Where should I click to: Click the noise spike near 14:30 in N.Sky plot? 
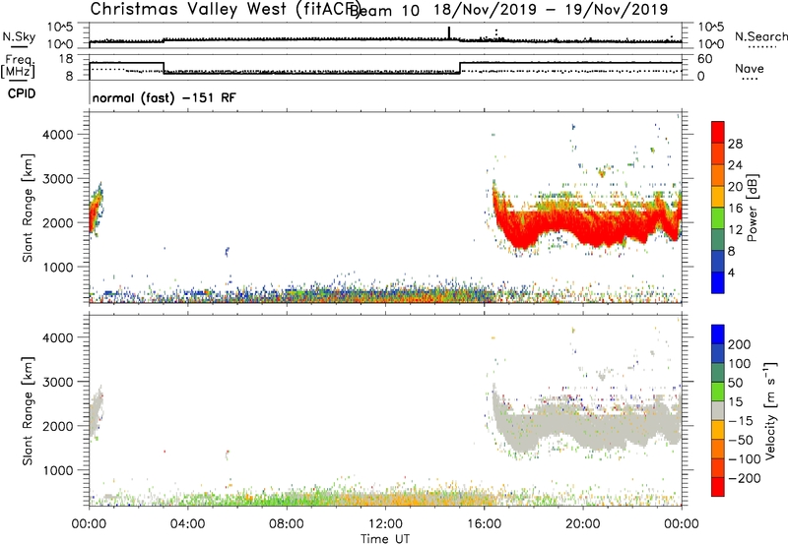click(449, 32)
